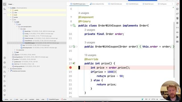Click the '13 usages' hint above price method
This screenshot has height=102, width=182.
(x=90, y=55)
